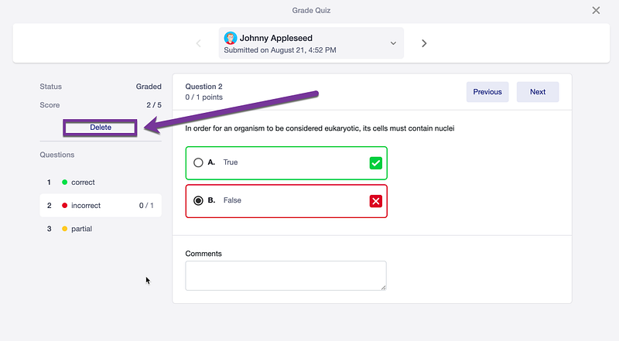Go to next student with right chevron
This screenshot has width=619, height=341.
[x=424, y=43]
